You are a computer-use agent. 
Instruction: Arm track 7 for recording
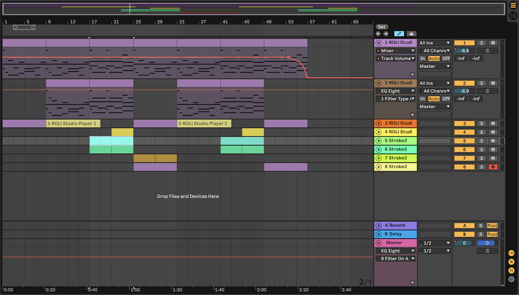click(493, 158)
